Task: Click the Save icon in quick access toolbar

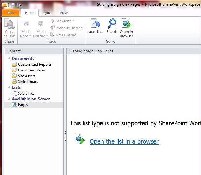Action: [x=13, y=5]
